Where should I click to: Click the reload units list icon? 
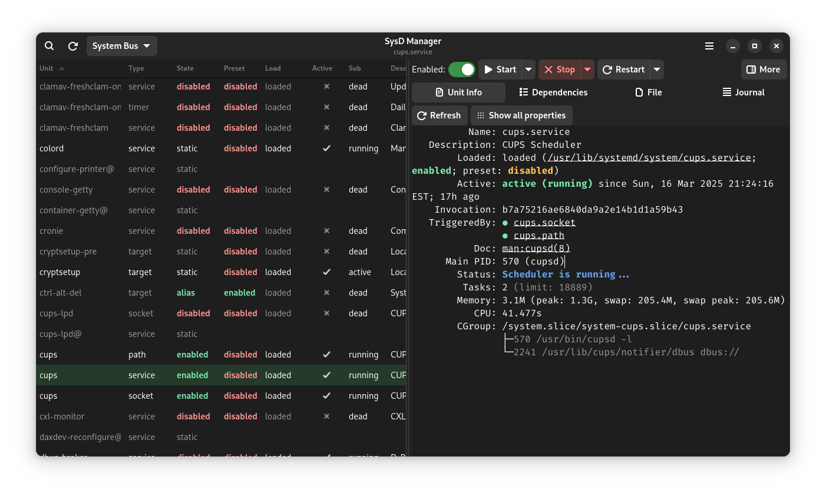tap(73, 46)
